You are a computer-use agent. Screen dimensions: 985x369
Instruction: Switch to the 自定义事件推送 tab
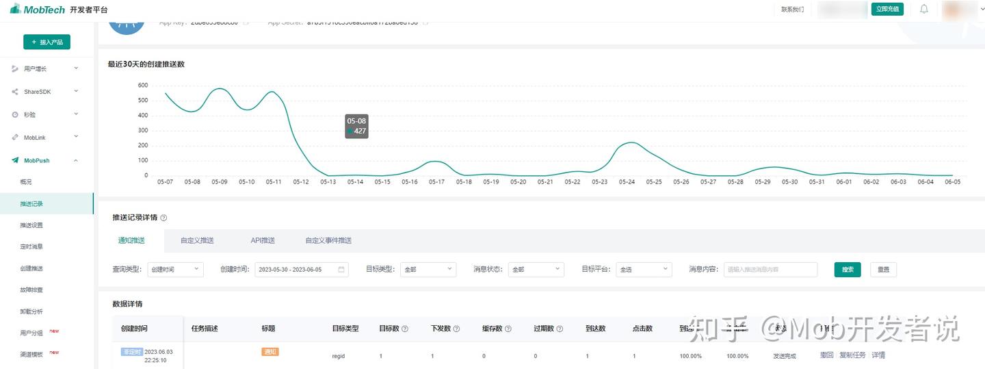click(x=328, y=240)
